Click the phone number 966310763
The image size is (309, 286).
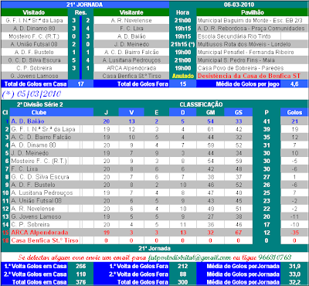[x=275, y=257]
